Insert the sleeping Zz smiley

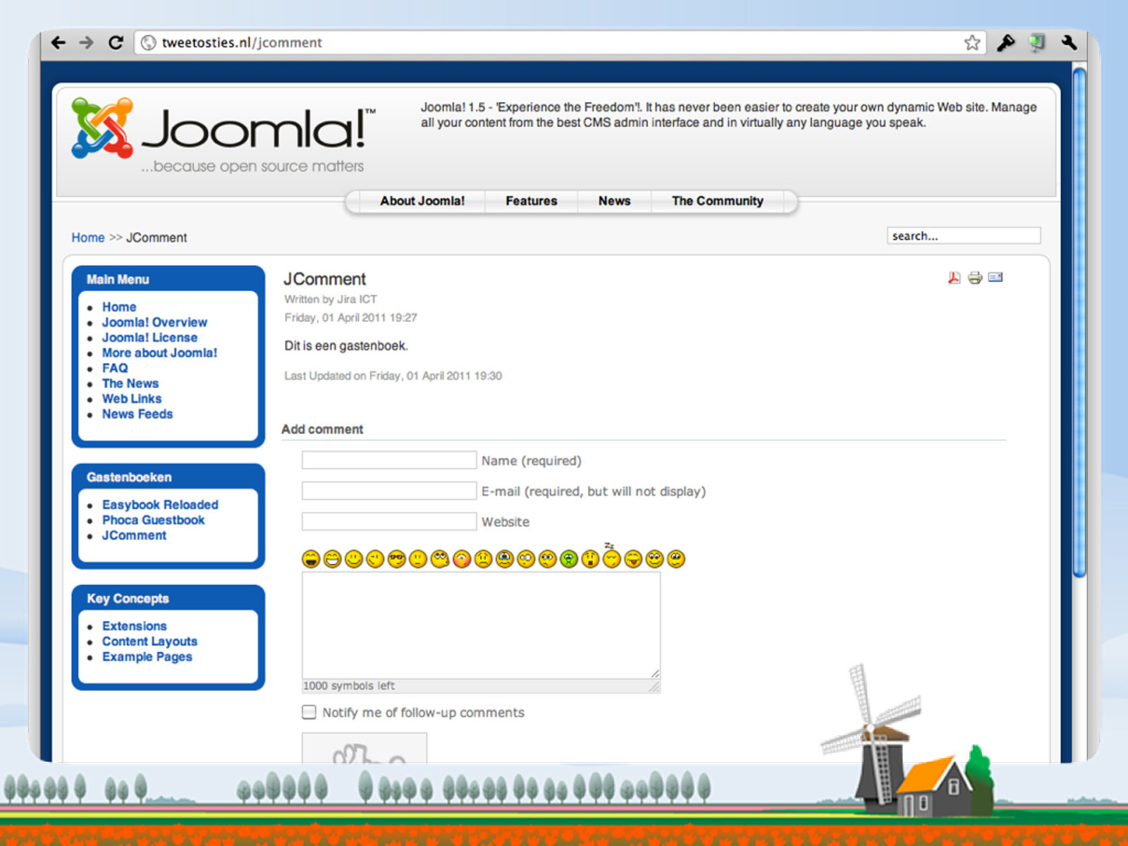[x=612, y=556]
